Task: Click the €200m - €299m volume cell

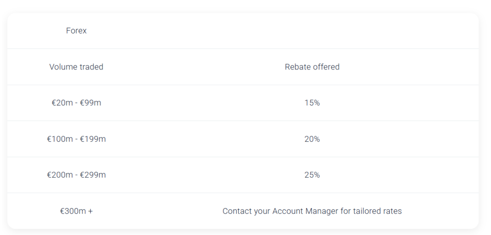Action: 76,175
